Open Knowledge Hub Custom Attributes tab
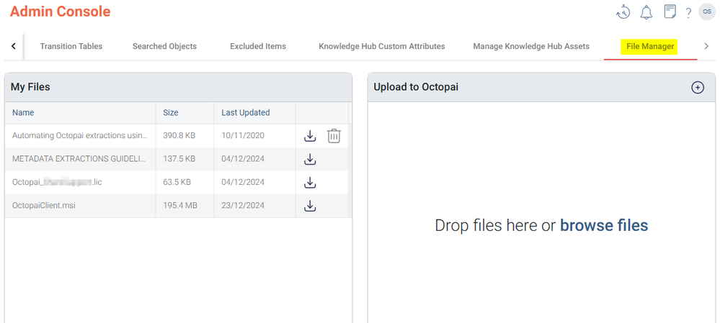 tap(381, 46)
